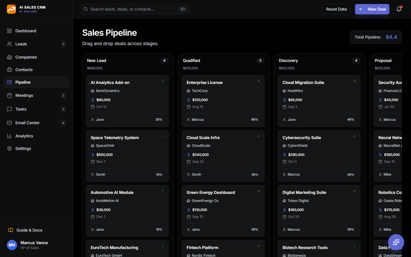This screenshot has width=411, height=257.
Task: Open the Digital Marketing Suite deal card
Action: point(319,211)
